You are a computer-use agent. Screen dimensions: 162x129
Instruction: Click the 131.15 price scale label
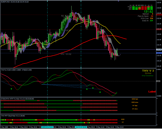159,66
